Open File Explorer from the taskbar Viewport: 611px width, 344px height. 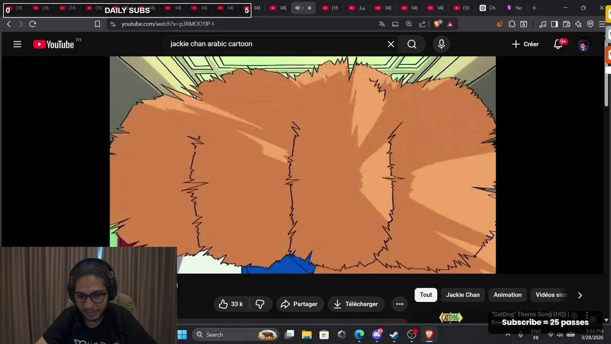(306, 334)
